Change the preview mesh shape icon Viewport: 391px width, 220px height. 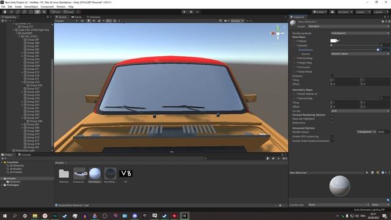tap(373, 172)
